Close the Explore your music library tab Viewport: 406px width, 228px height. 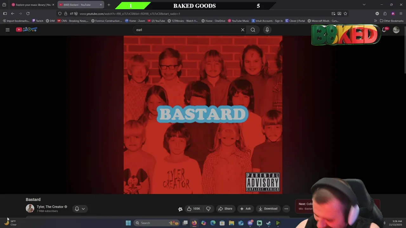(x=53, y=5)
